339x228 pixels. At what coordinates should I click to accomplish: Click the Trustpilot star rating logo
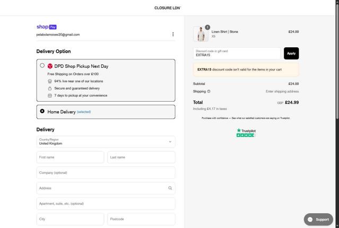(x=246, y=133)
